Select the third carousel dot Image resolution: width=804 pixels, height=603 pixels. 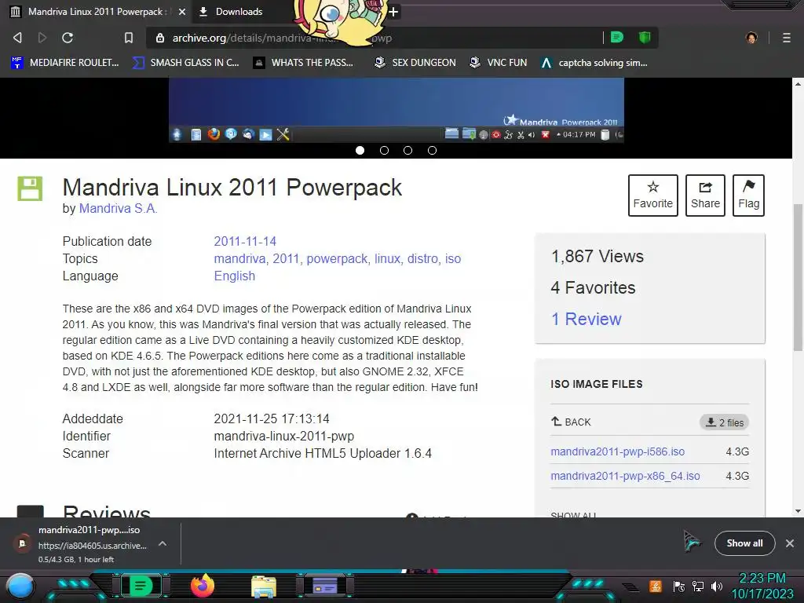407,150
